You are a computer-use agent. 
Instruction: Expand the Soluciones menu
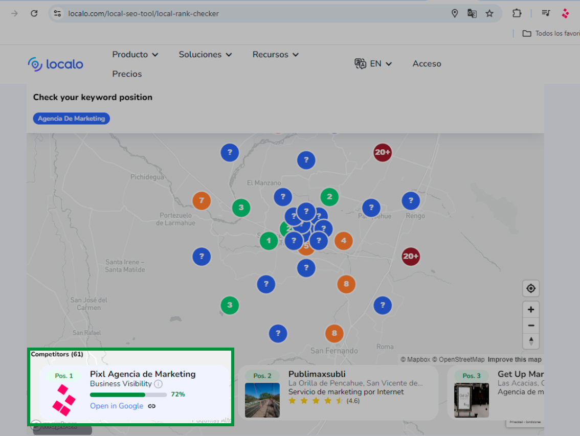click(205, 55)
